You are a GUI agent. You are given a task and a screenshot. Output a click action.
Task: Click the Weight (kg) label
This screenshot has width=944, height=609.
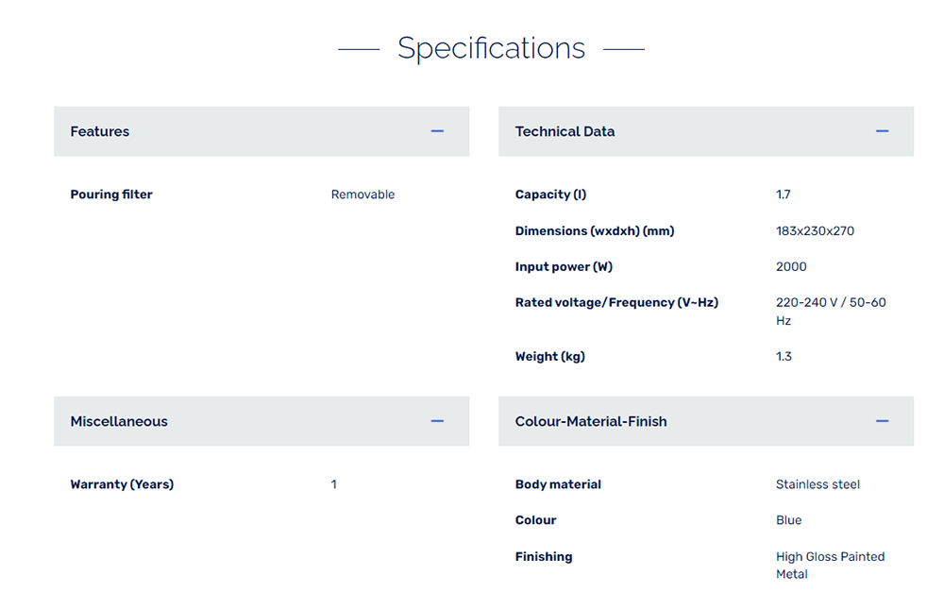point(549,356)
